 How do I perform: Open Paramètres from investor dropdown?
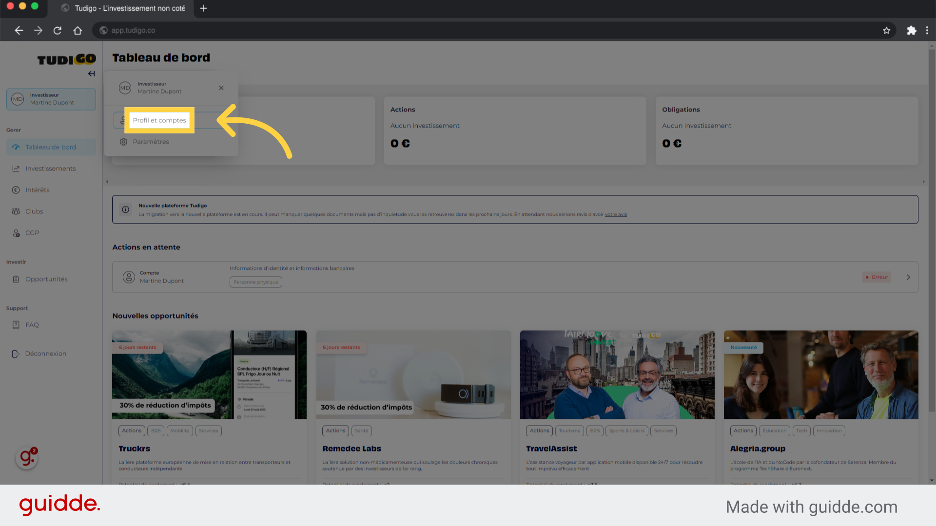pyautogui.click(x=151, y=141)
